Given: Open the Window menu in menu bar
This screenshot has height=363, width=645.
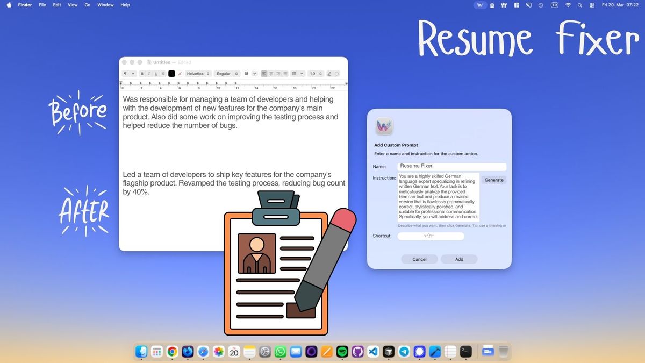Looking at the screenshot, I should (x=105, y=5).
